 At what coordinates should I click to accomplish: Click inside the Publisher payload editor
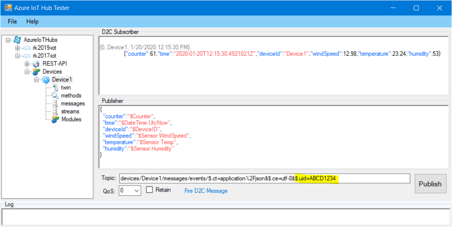tap(274, 136)
